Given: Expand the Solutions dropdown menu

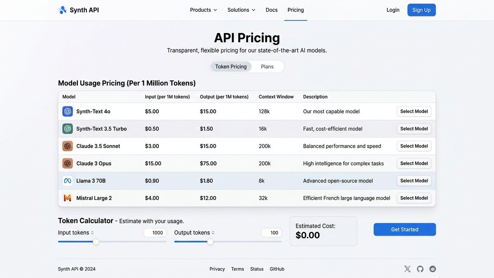Looking at the screenshot, I should tap(241, 10).
